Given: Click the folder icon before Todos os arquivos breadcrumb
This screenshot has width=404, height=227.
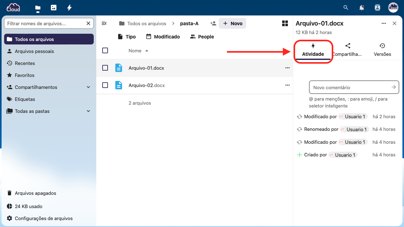Looking at the screenshot, I should [122, 23].
